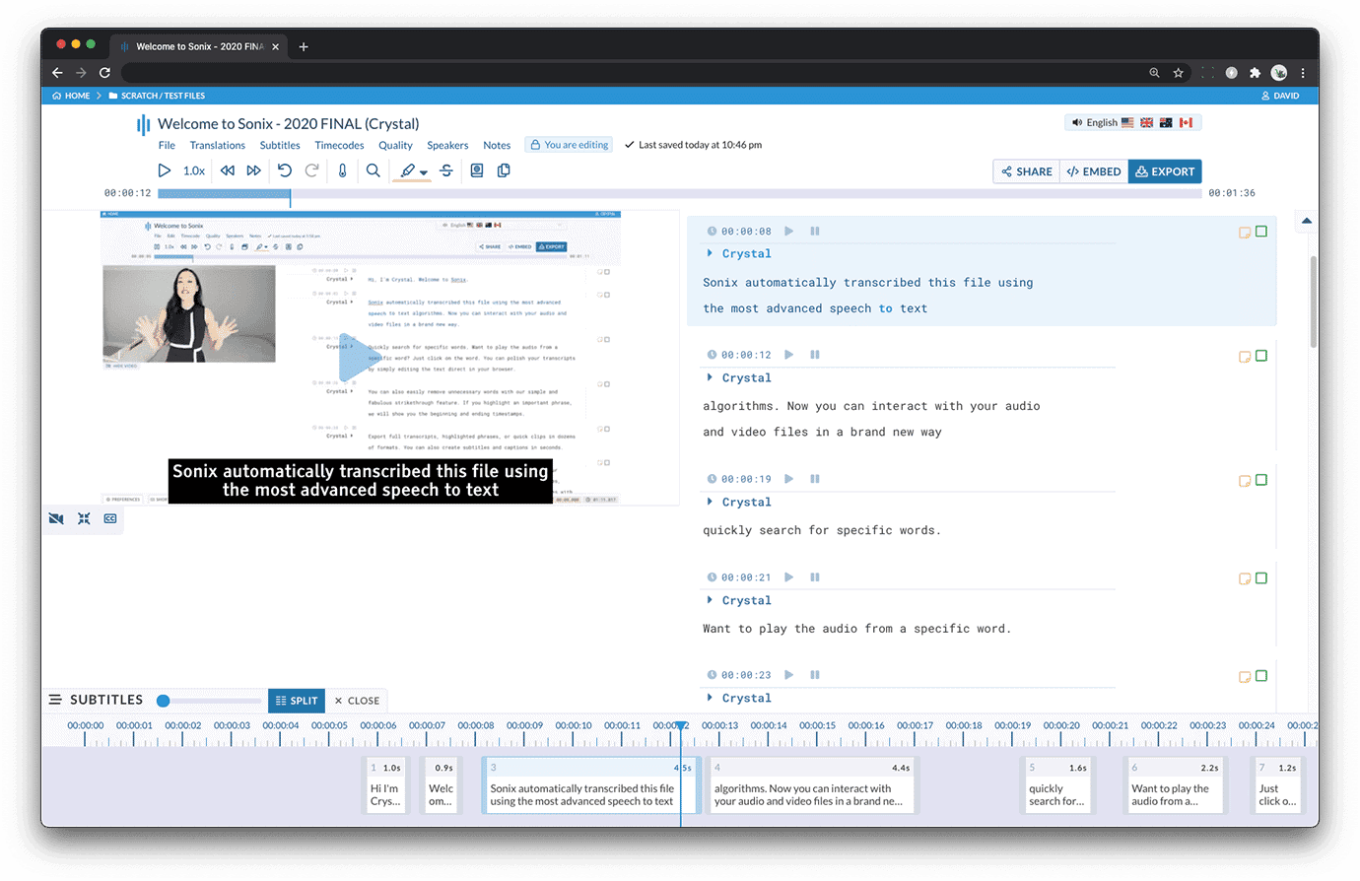Viewport: 1360px width, 881px height.
Task: Click the rewind icon in the toolbar
Action: 228,170
